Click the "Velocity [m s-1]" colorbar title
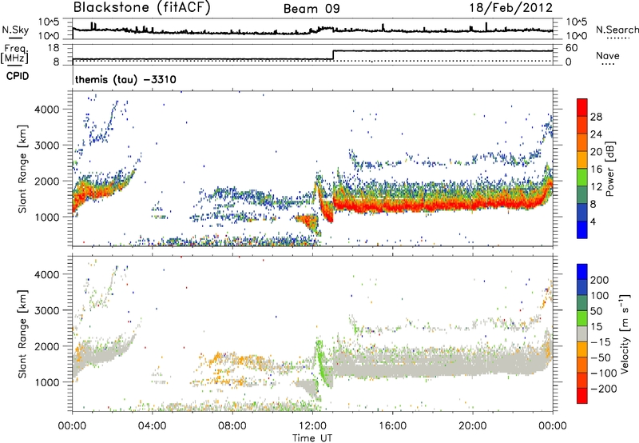Image resolution: width=639 pixels, height=443 pixels. (625, 333)
